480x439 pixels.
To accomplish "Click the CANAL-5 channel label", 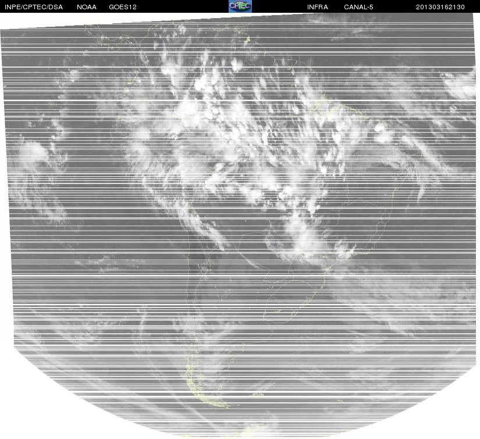I will coord(358,7).
